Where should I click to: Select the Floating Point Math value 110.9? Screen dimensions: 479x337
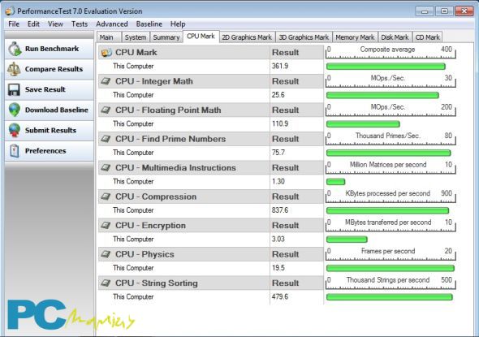[x=280, y=123]
